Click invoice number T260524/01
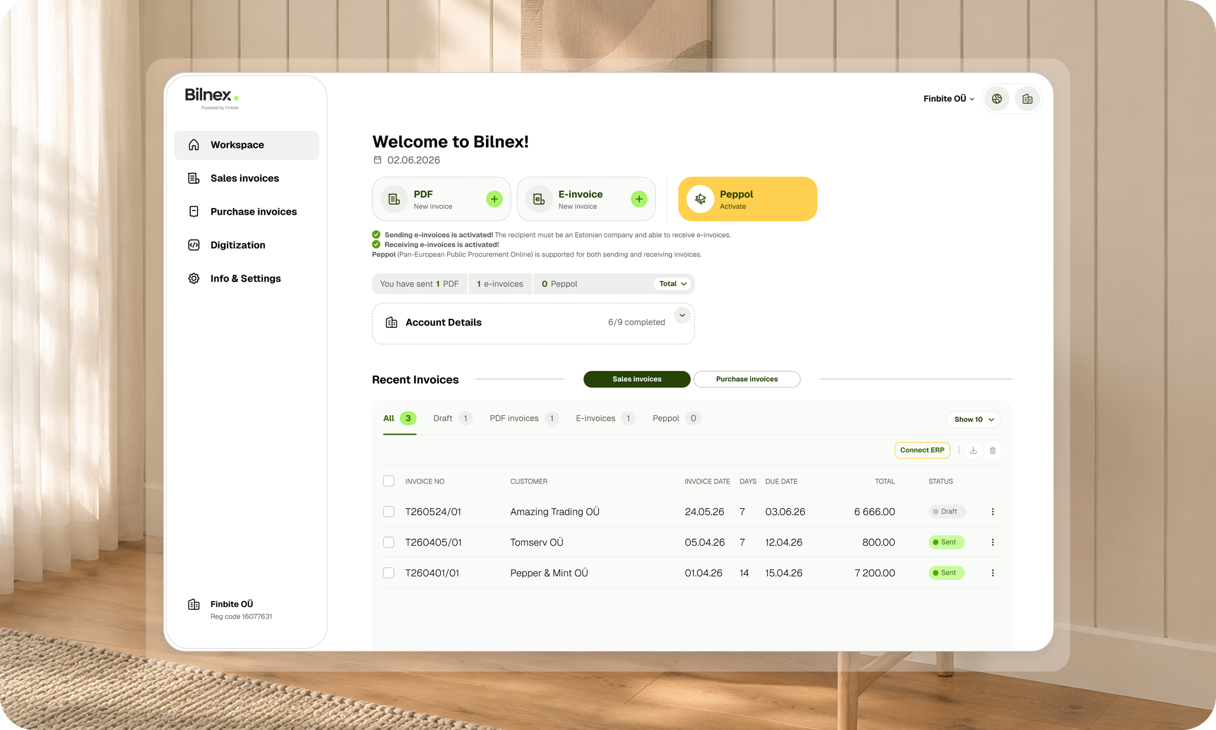The height and width of the screenshot is (730, 1216). (433, 511)
